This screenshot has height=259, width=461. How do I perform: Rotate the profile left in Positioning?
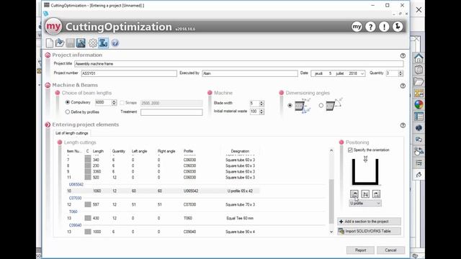pos(354,194)
